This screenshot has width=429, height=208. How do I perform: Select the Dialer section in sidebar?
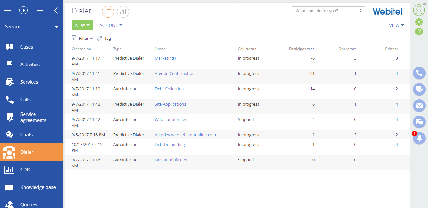26,152
